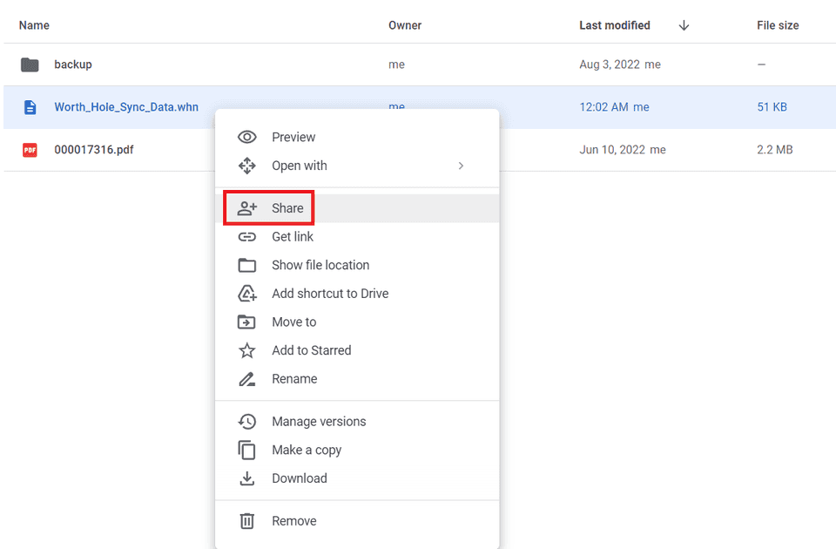Click the Drive shortcut icon

point(247,294)
